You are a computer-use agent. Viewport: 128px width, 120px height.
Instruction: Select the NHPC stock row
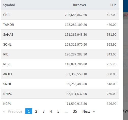point(60,94)
